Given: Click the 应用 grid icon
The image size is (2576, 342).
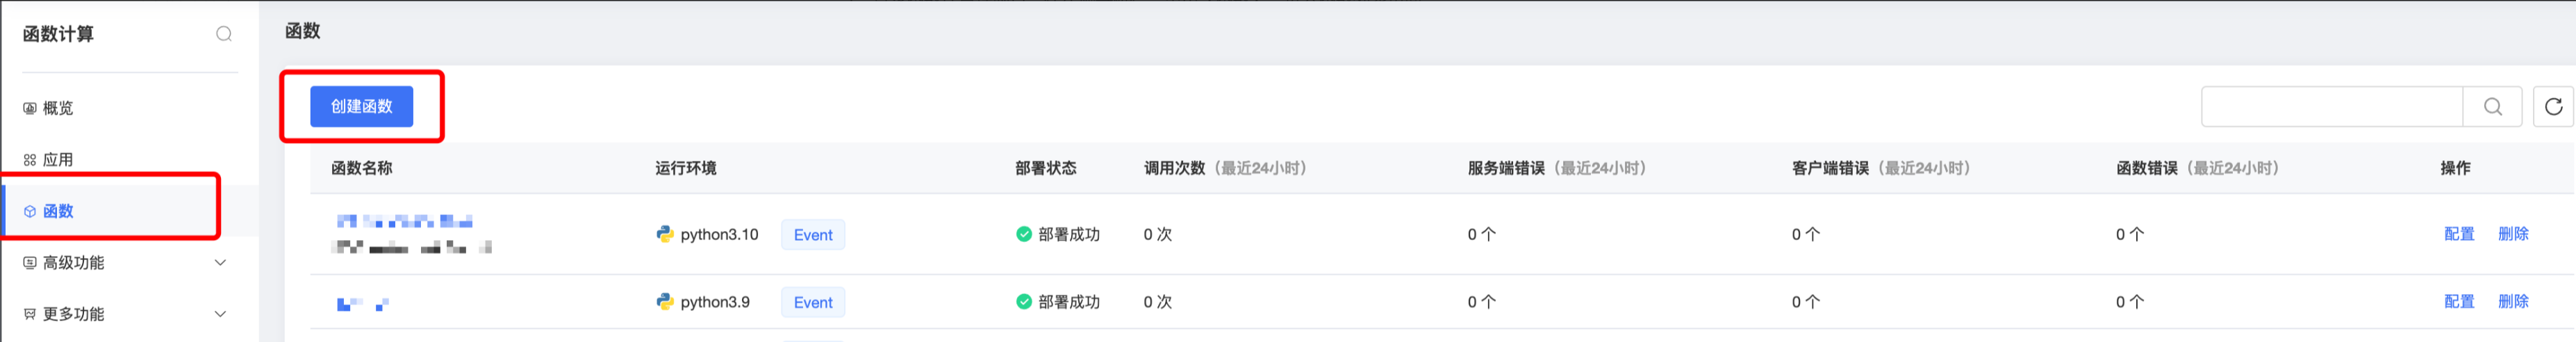Looking at the screenshot, I should (x=29, y=160).
